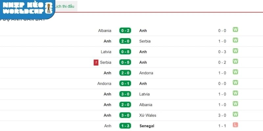Screen dimensions: 263x131
Task: Click the W result icon for Albania vs Anh
Action: [235, 30]
